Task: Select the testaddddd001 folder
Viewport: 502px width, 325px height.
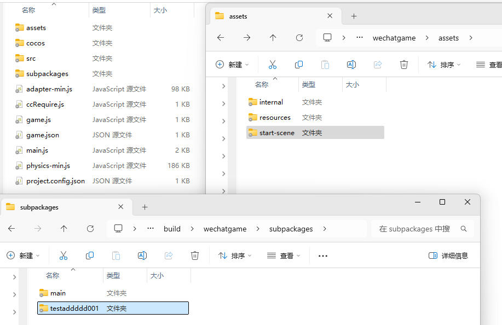Action: pyautogui.click(x=113, y=308)
